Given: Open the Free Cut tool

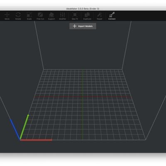Looking at the screenshot, I should [x=40, y=16].
